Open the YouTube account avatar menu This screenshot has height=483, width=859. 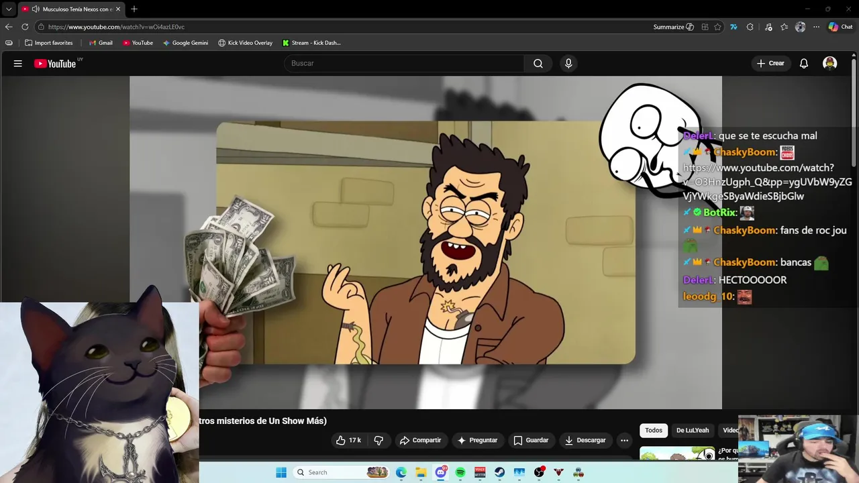click(830, 63)
